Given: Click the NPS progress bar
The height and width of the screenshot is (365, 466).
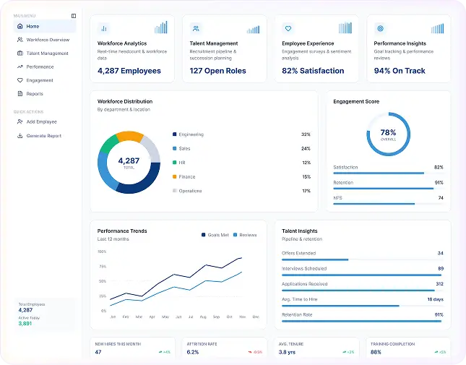Looking at the screenshot, I should pyautogui.click(x=388, y=204).
